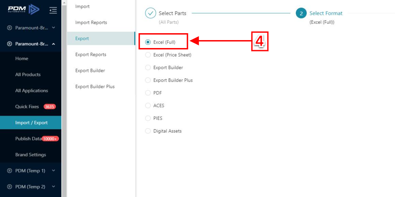The image size is (395, 197).
Task: Switch to the Import Reports section
Action: tap(91, 22)
